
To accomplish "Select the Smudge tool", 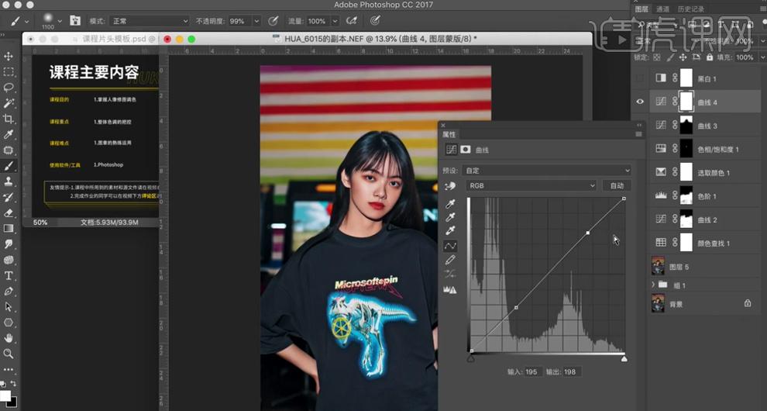I will [9, 244].
